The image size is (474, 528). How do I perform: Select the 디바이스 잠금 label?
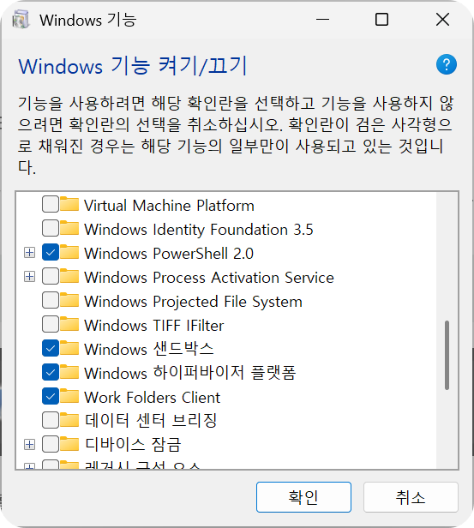133,445
